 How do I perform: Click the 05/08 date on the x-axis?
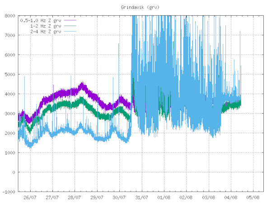(253, 197)
